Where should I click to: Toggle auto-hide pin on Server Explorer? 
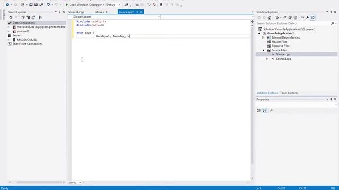pos(60,12)
